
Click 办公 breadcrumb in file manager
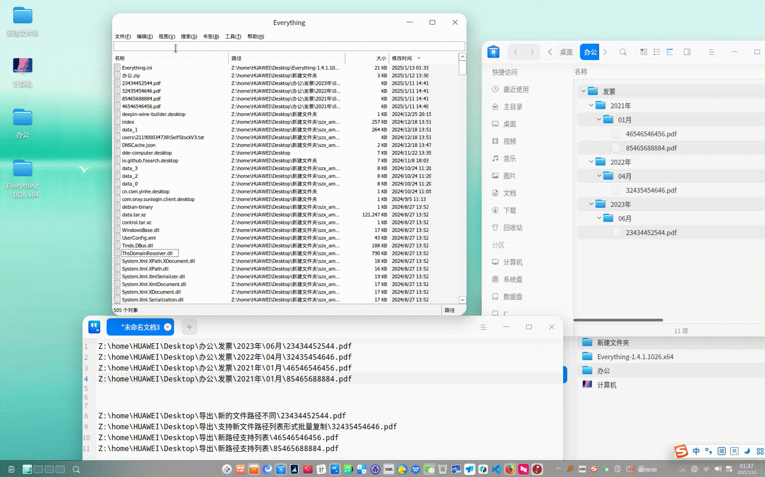click(590, 52)
